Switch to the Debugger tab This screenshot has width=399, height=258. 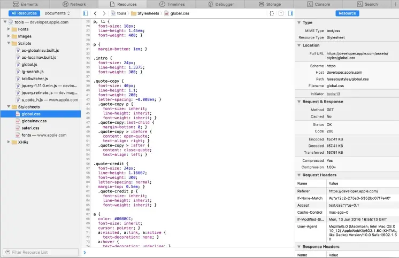[220, 4]
